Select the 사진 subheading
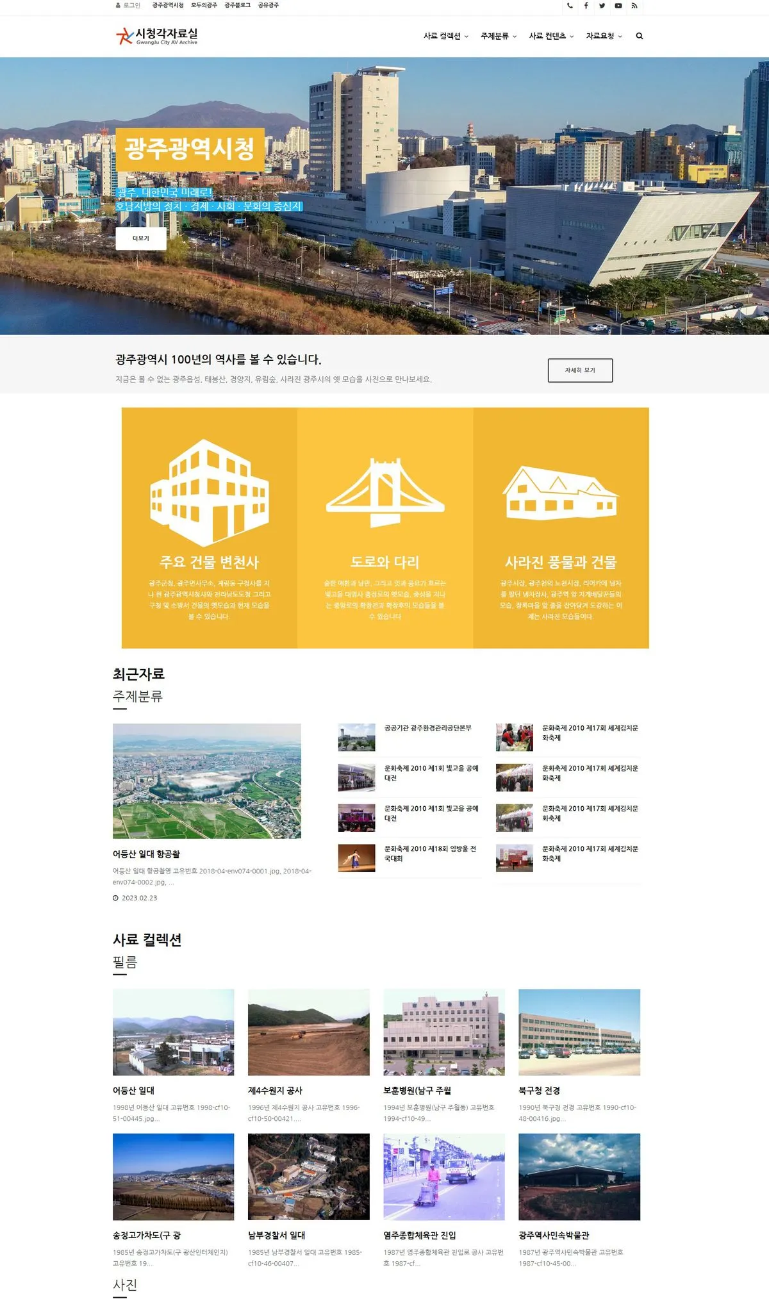 pos(125,1286)
